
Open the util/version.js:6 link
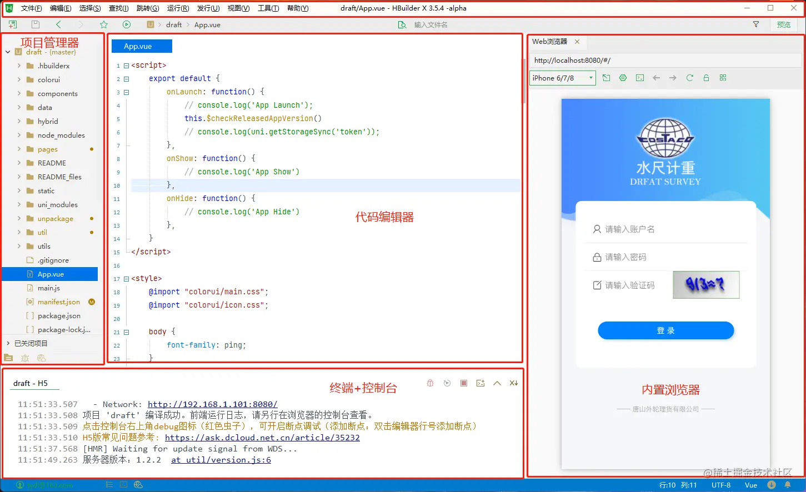[221, 460]
